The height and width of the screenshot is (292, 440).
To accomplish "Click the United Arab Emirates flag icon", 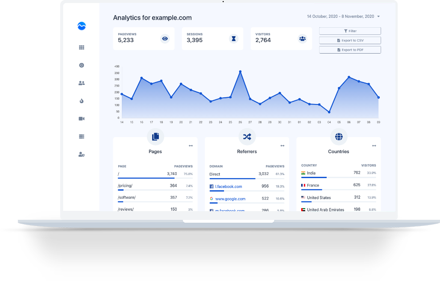I will 303,209.
